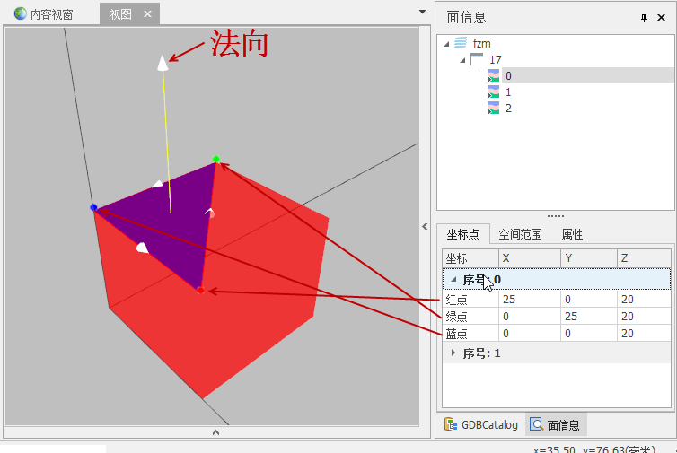The image size is (677, 453).
Task: Click the 面信息 bottom panel tab
Action: (x=555, y=425)
